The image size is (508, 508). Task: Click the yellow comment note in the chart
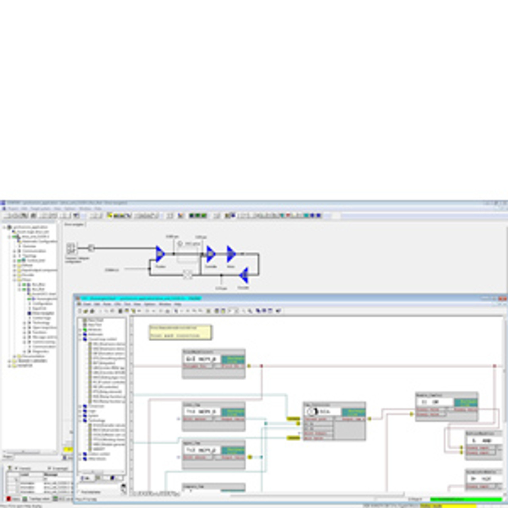[181, 333]
